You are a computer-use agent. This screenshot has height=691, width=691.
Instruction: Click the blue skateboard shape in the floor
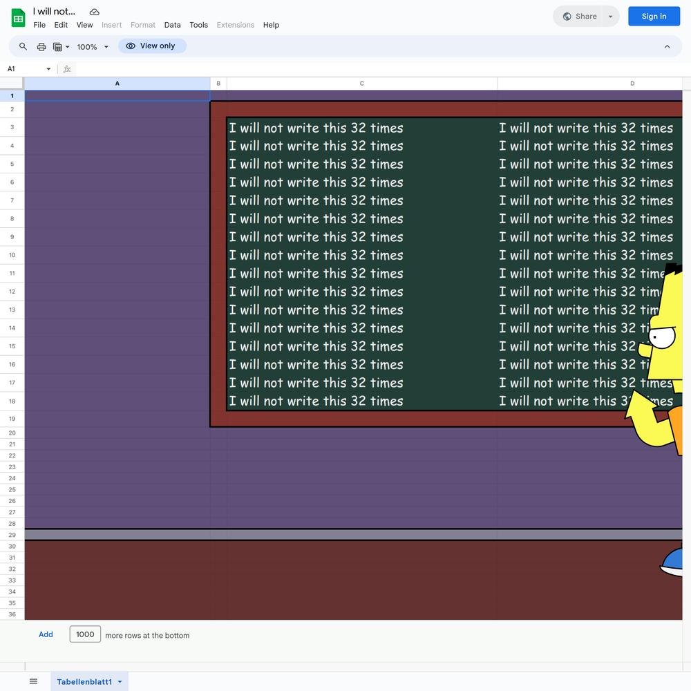(x=671, y=562)
